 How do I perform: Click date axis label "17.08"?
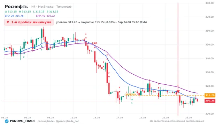click(x=120, y=118)
